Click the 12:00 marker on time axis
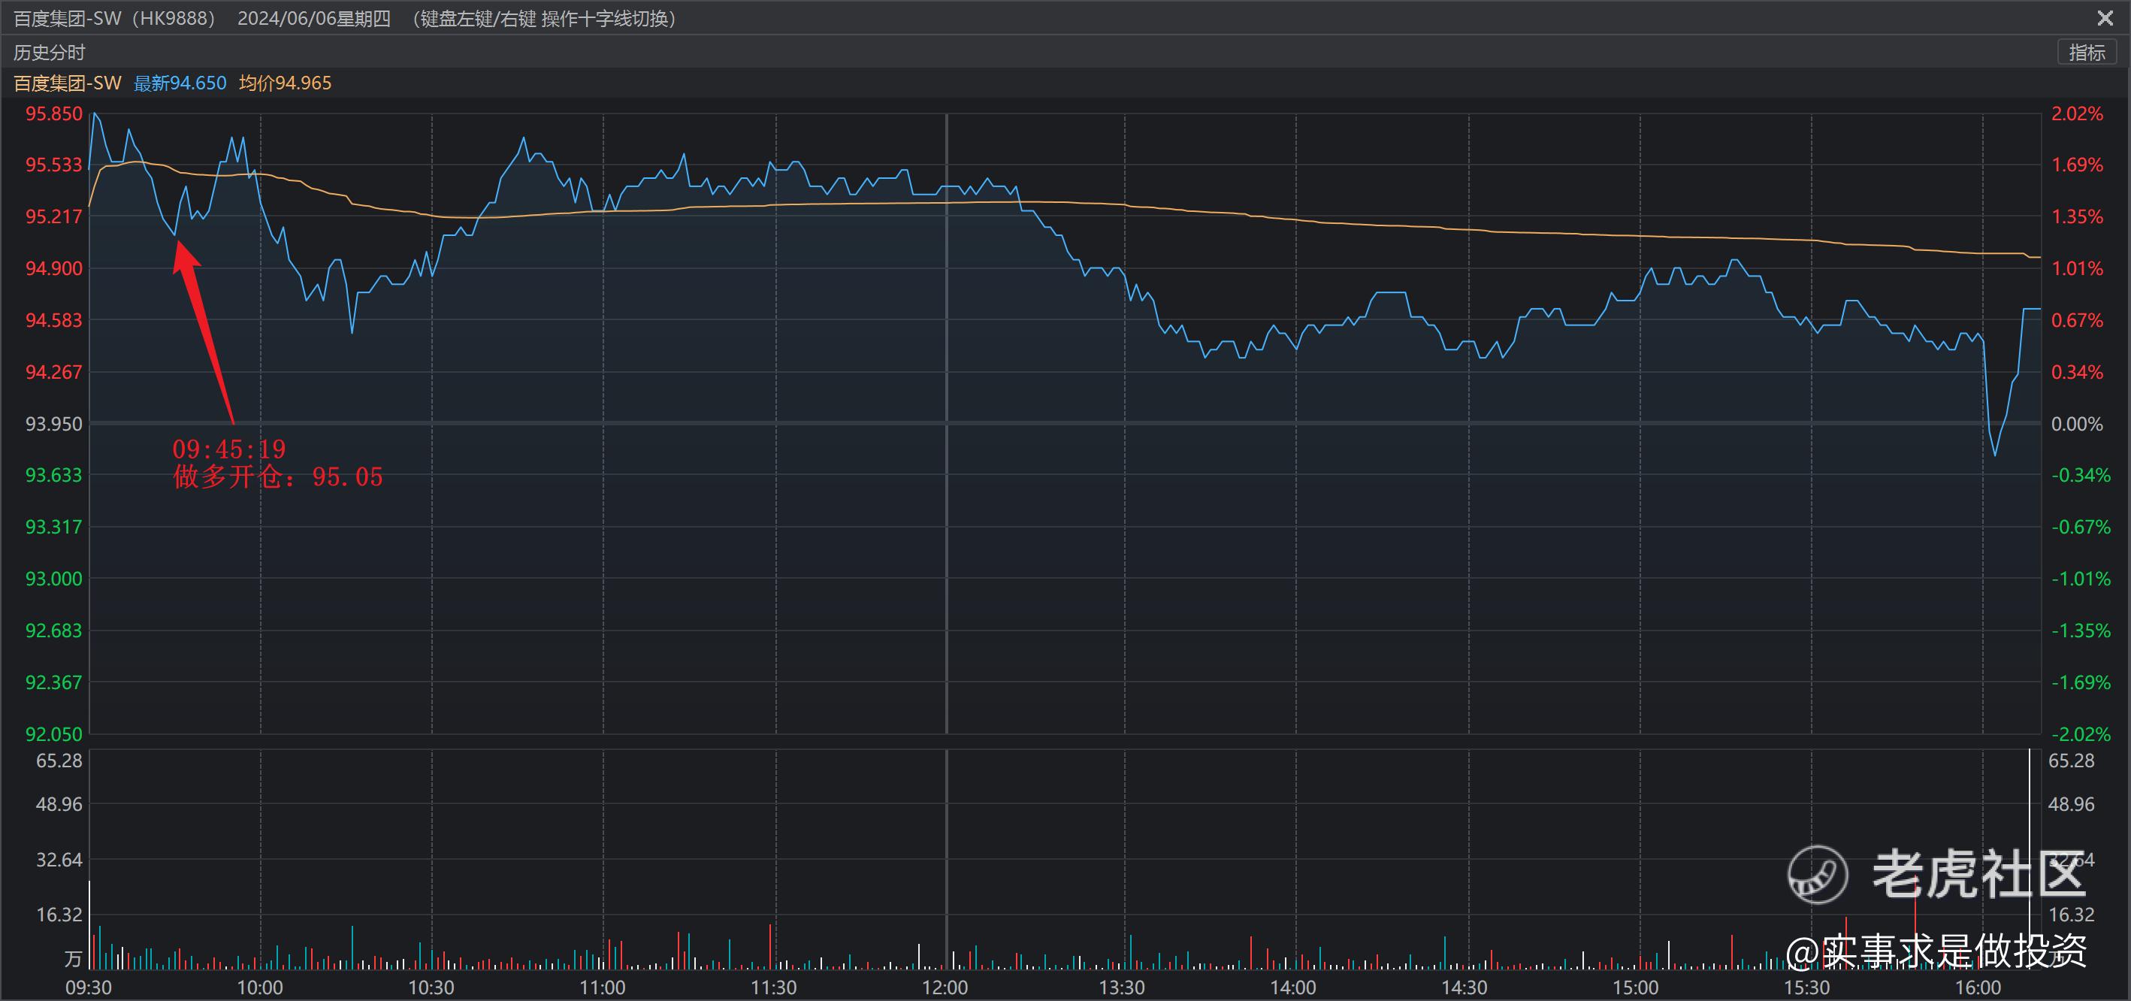This screenshot has width=2131, height=1001. click(945, 987)
